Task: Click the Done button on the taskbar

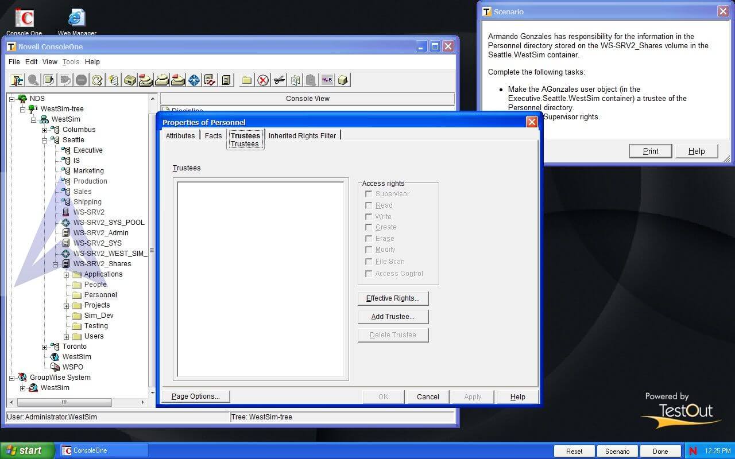Action: tap(660, 451)
